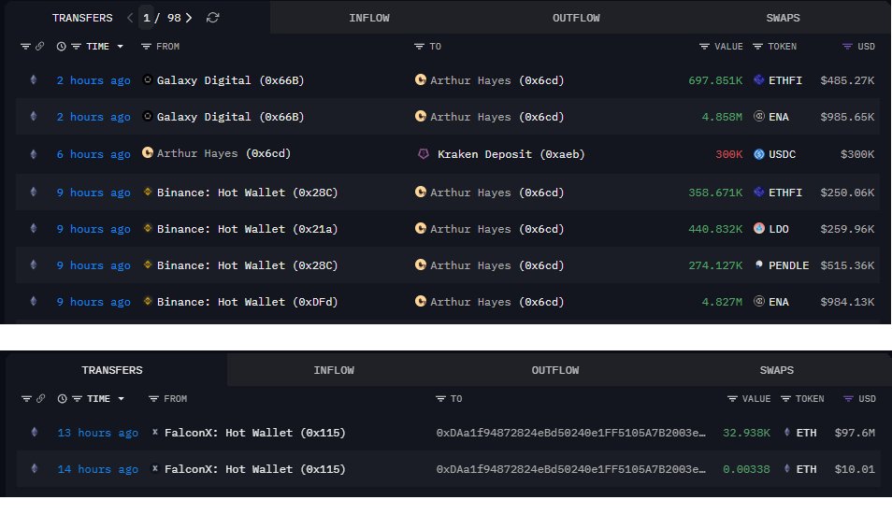Click USD amount $259.96K

(x=847, y=229)
